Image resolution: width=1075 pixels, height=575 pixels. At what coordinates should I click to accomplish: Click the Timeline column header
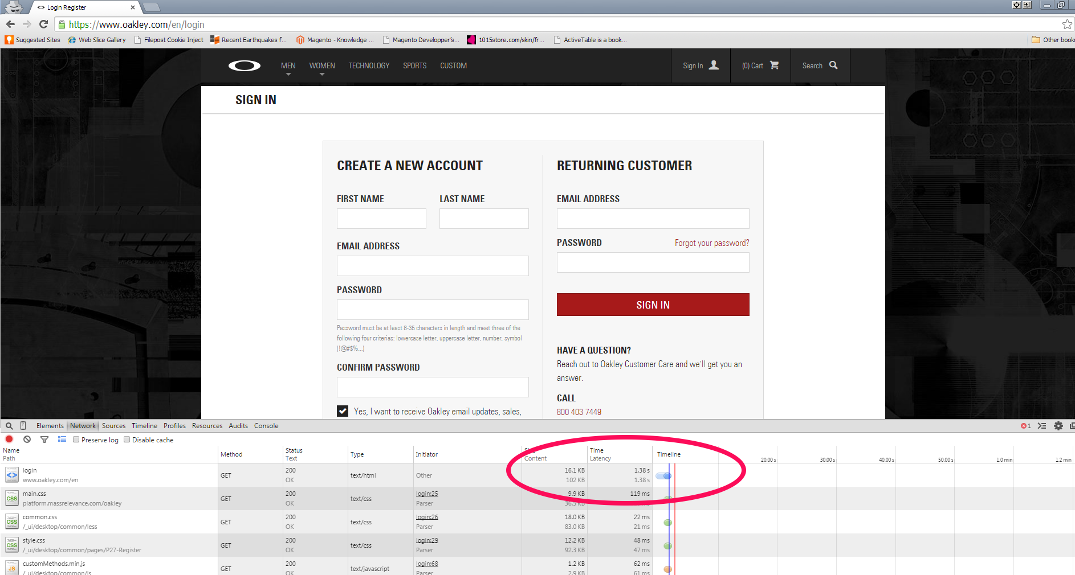669,454
